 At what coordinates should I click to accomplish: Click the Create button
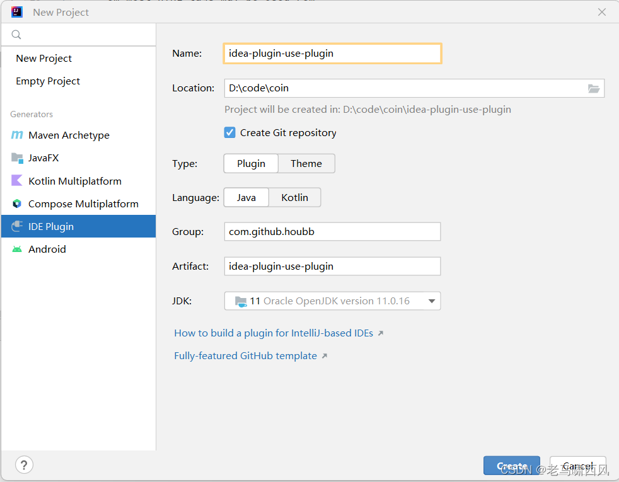click(512, 466)
